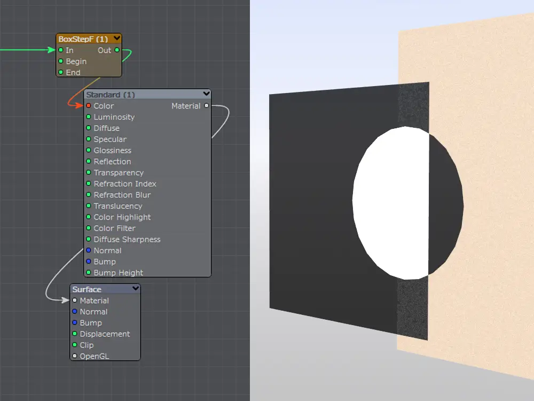Click the Bump Height input label
This screenshot has width=534, height=401.
point(118,273)
